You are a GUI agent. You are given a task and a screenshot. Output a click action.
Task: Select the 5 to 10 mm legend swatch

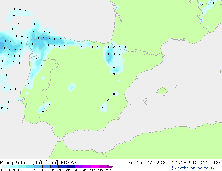[38, 166]
